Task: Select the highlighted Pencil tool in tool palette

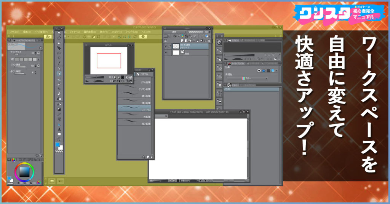Action: click(x=59, y=74)
